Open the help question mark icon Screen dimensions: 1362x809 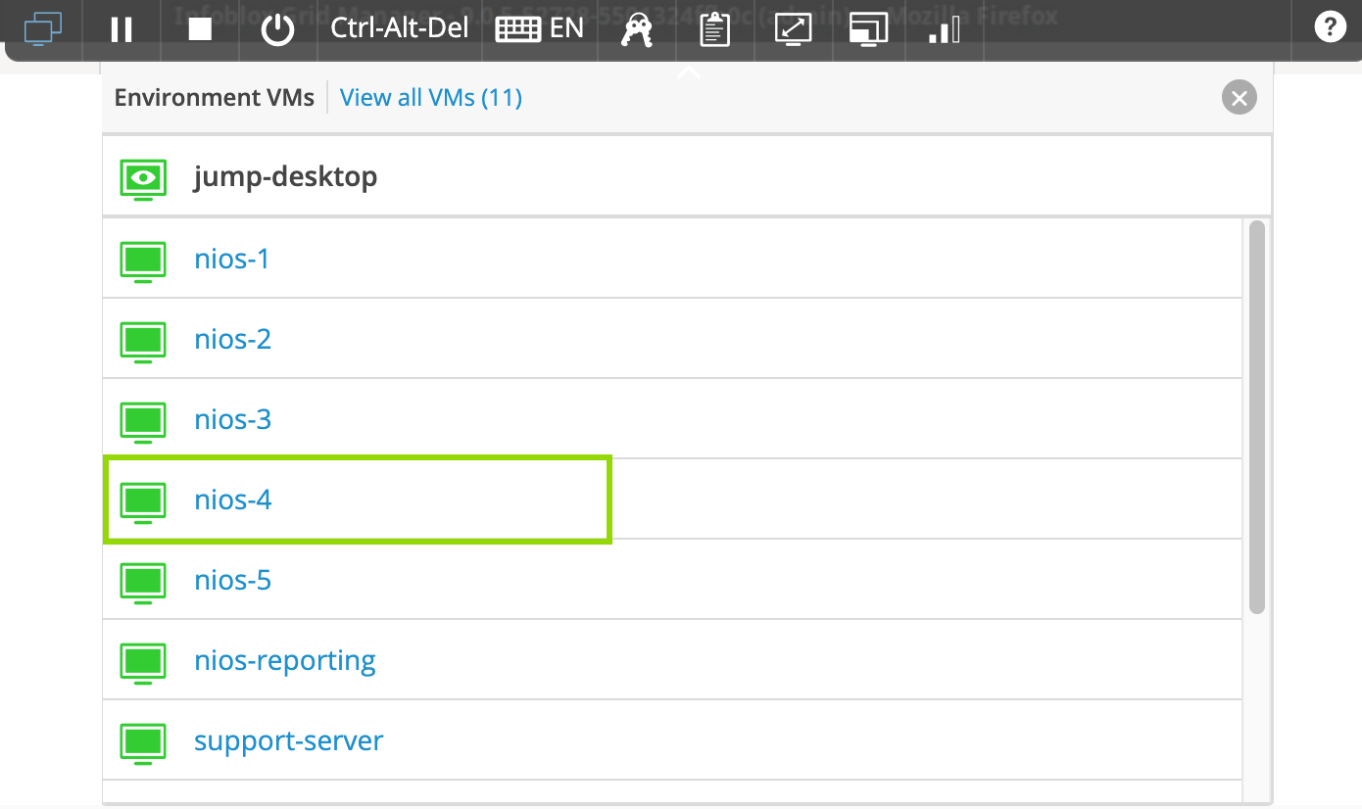[1330, 27]
